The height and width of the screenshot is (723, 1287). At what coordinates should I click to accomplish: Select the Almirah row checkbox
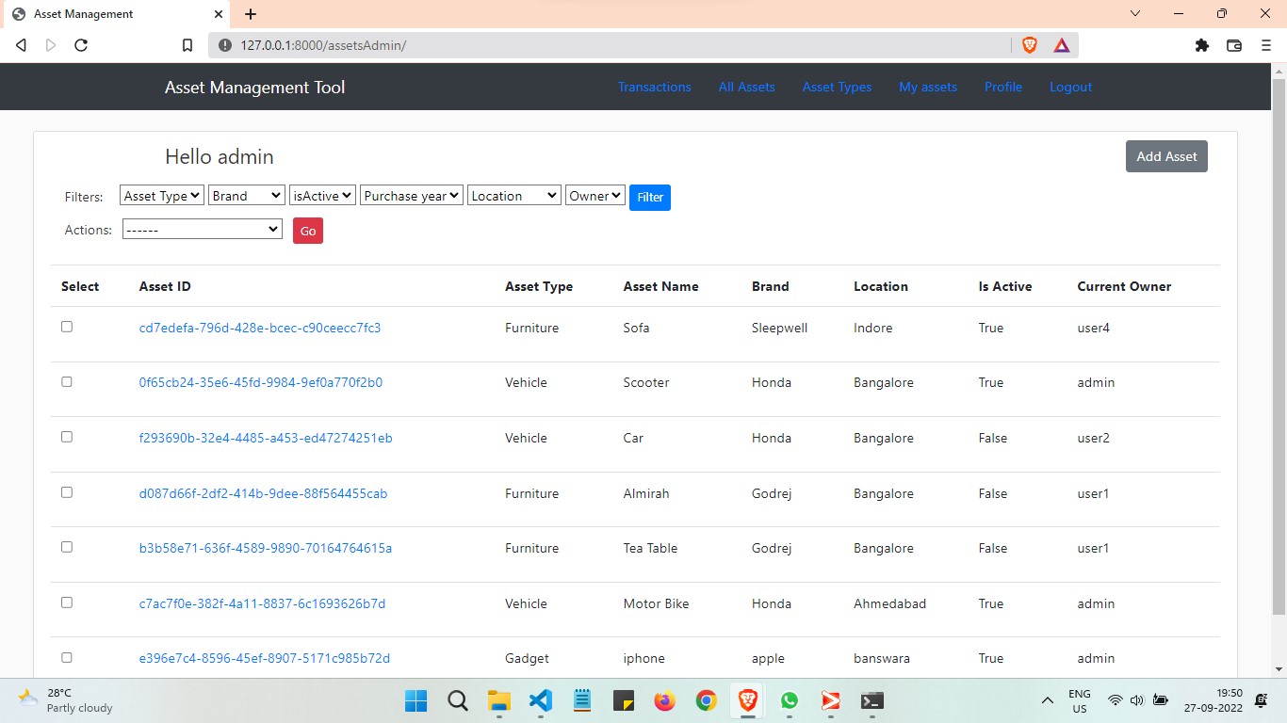tap(67, 492)
